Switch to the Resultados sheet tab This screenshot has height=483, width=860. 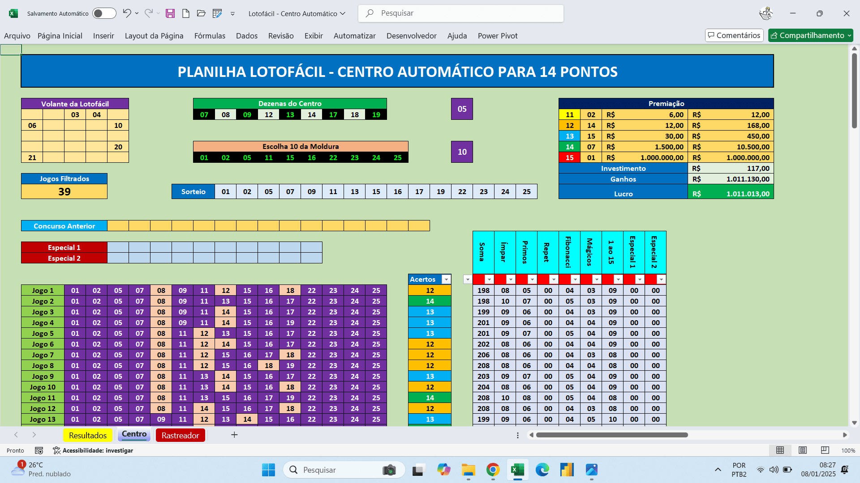coord(88,435)
